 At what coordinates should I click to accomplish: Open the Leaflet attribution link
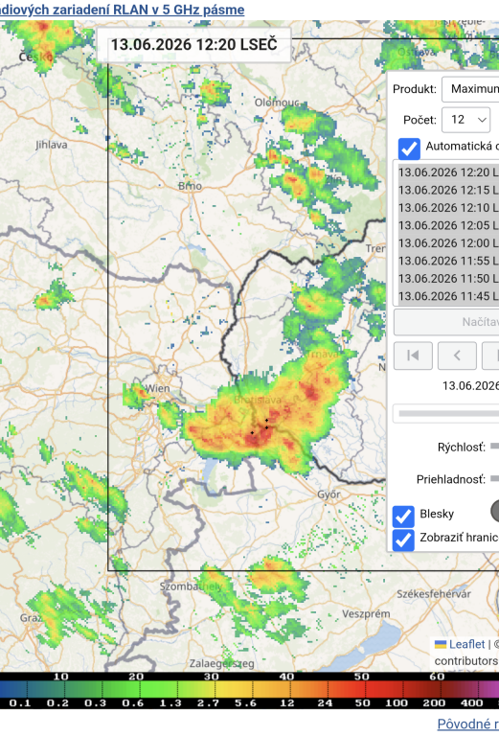pyautogui.click(x=466, y=644)
